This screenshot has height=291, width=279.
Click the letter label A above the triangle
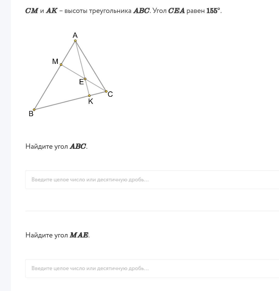[x=75, y=35]
